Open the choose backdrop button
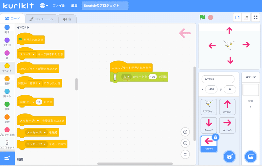This screenshot has width=262, height=166. [251, 157]
